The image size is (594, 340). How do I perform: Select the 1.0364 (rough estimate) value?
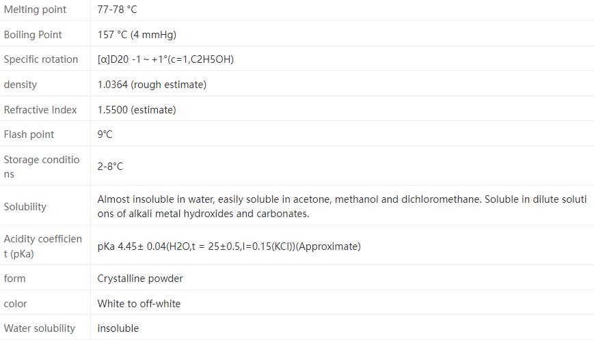[152, 85]
